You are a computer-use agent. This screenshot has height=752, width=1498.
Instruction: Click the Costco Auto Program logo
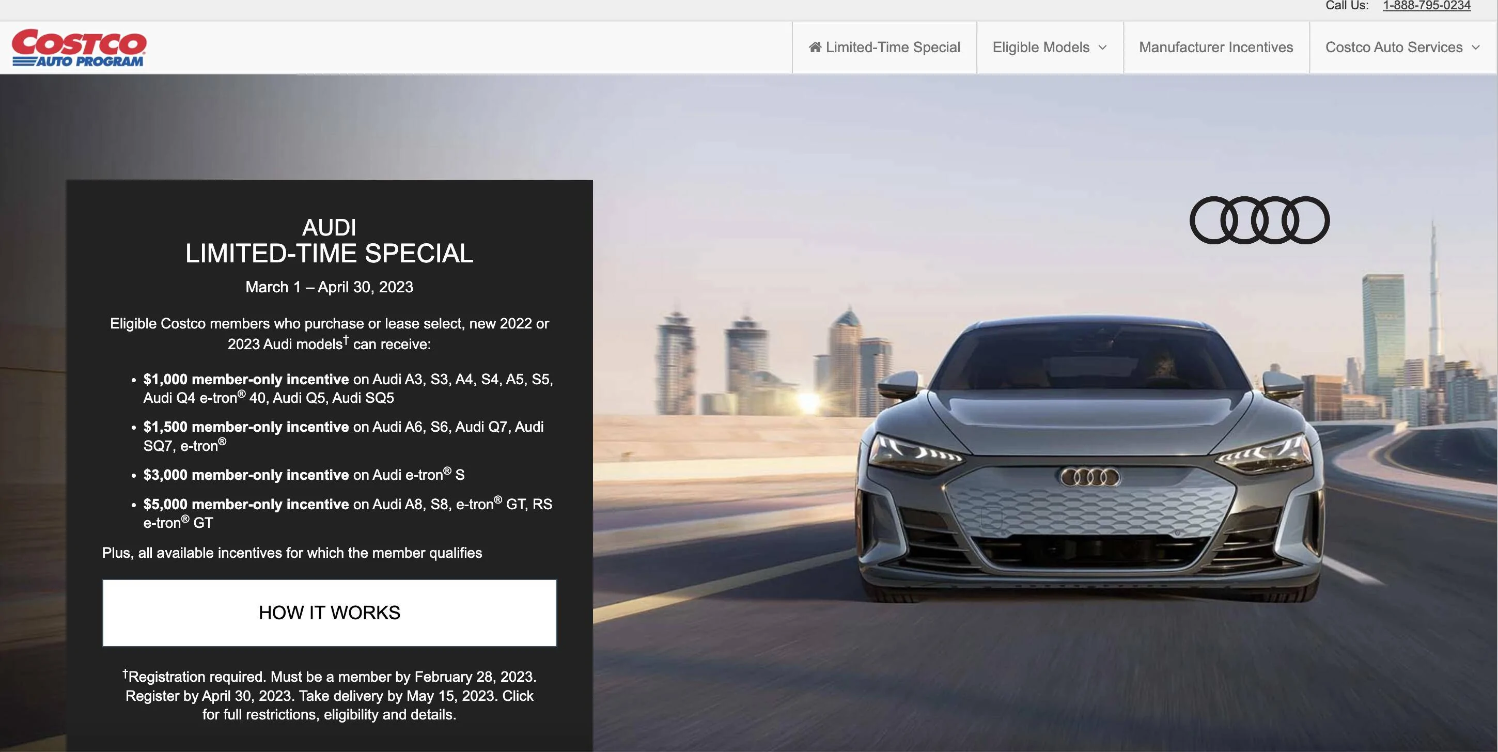(x=79, y=48)
